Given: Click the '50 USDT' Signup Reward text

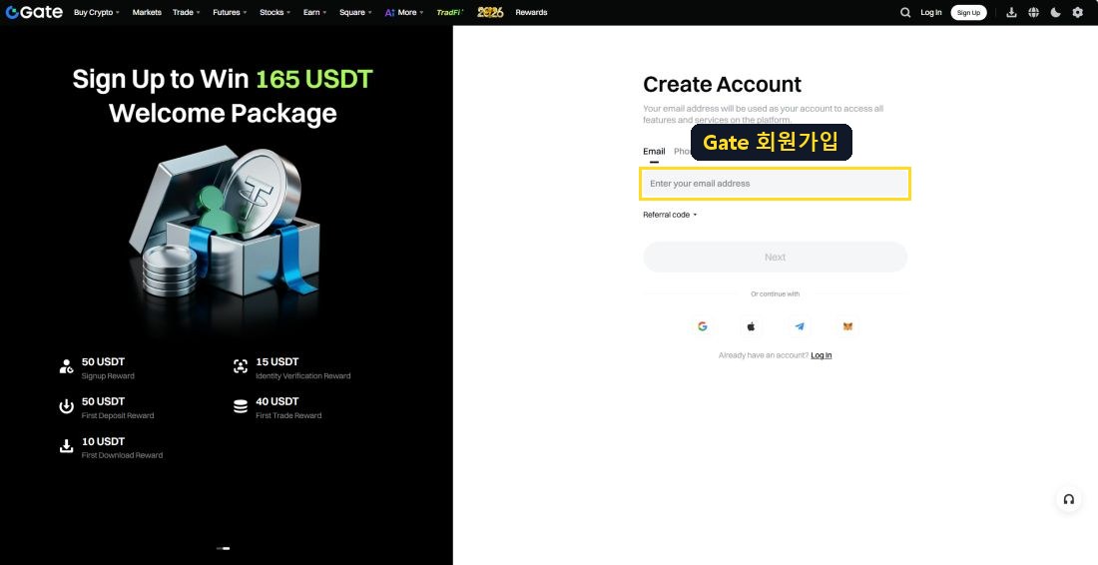Looking at the screenshot, I should point(103,362).
